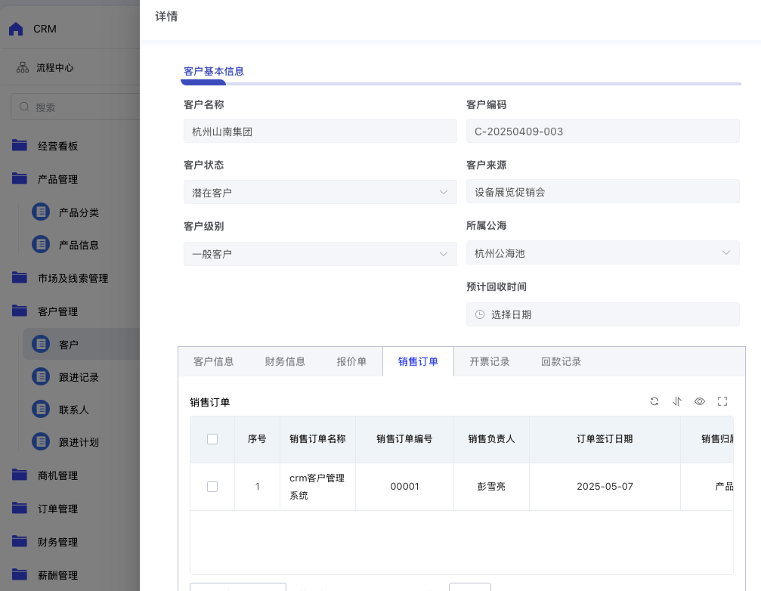
Task: Click the crm客户管理系统 order name cell
Action: click(x=317, y=487)
